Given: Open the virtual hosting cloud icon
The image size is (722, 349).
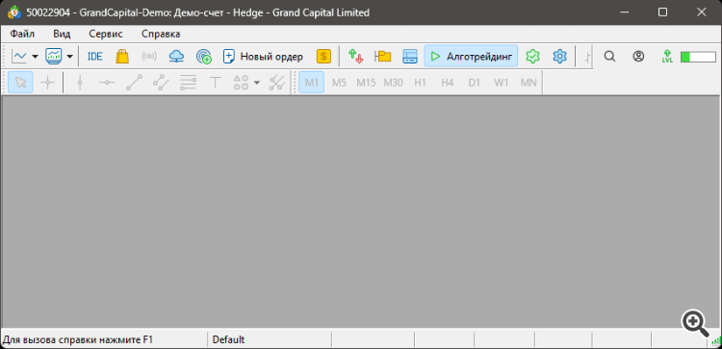Looking at the screenshot, I should click(x=176, y=57).
